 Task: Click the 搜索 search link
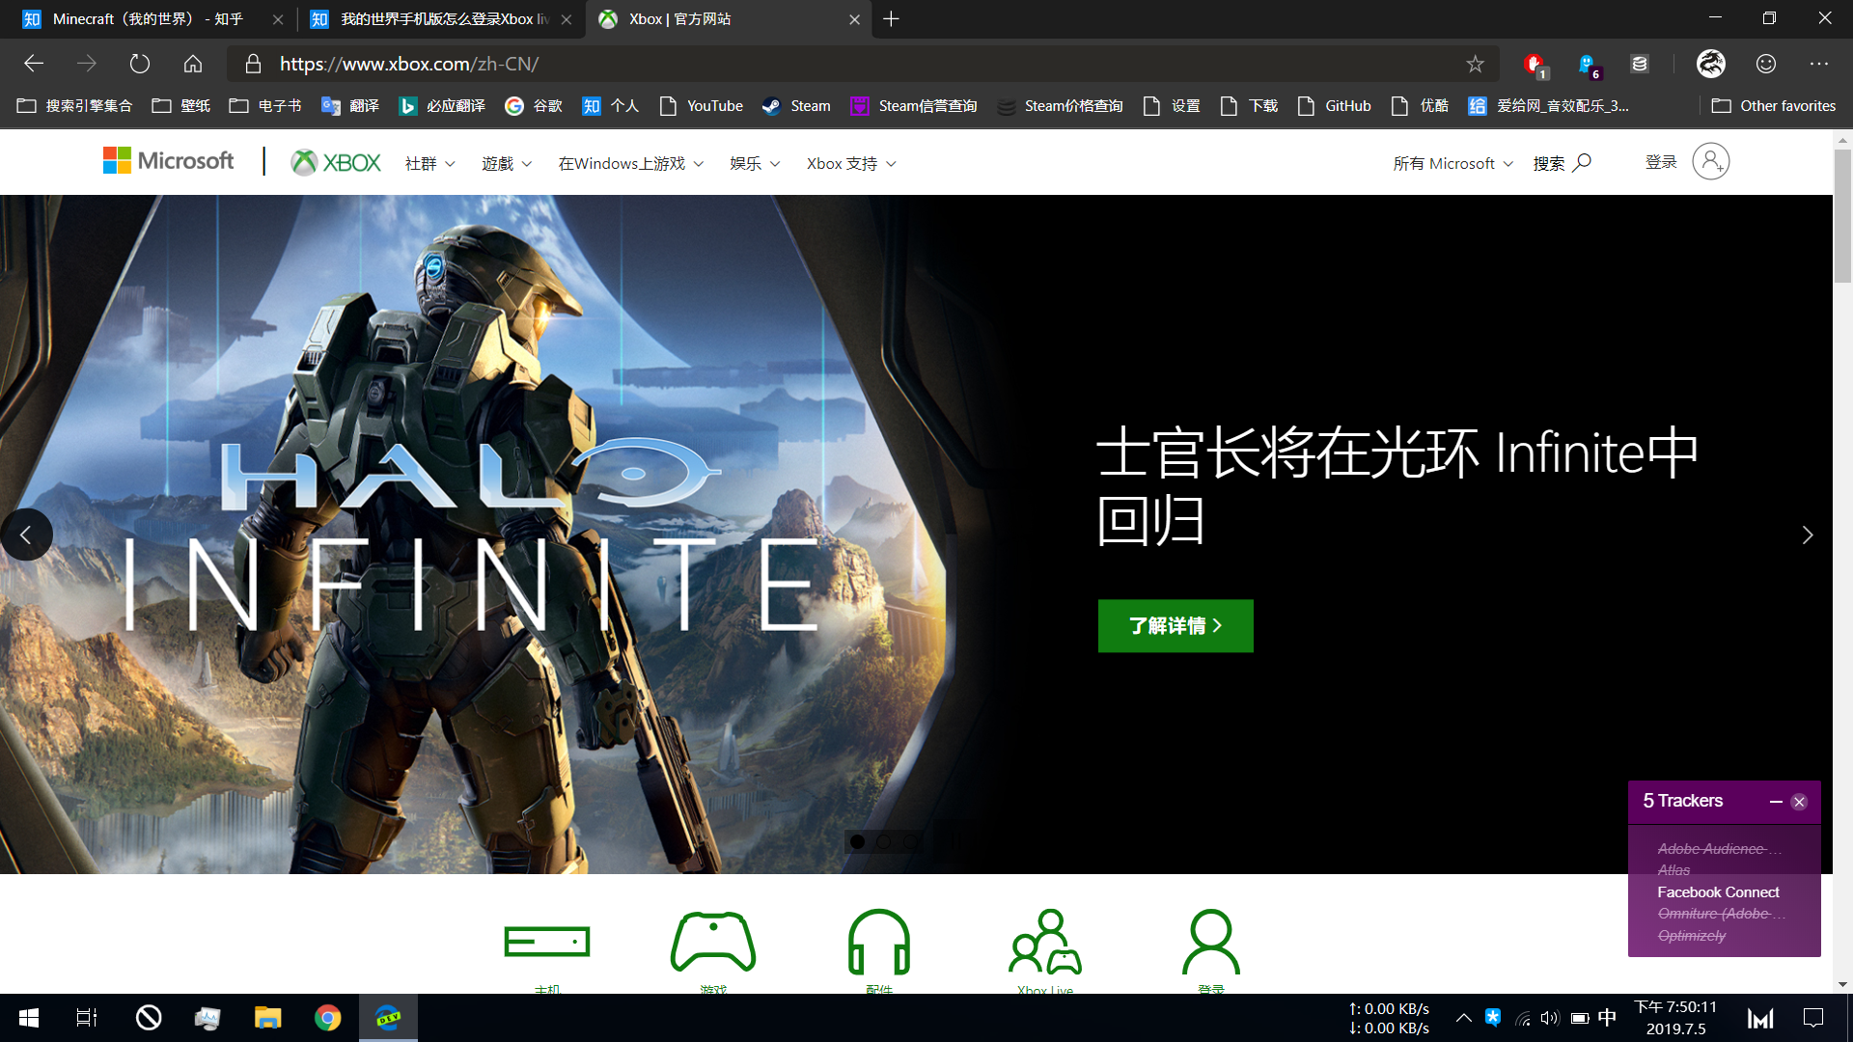1562,163
